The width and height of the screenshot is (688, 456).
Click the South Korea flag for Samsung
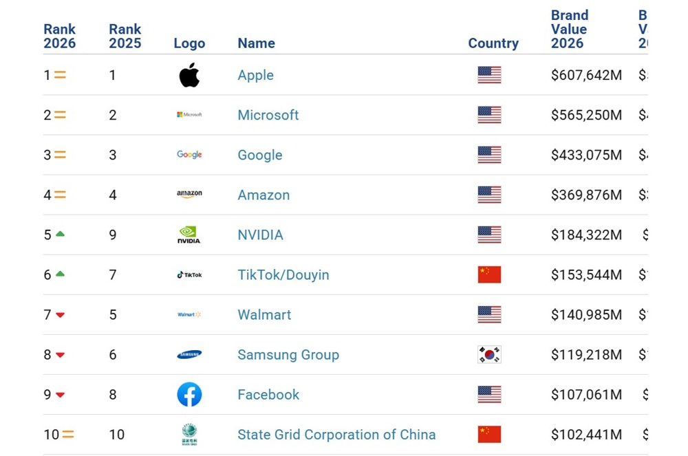[x=489, y=355]
